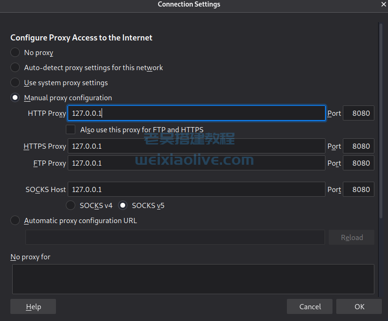Confirm settings with OK button

pyautogui.click(x=359, y=306)
